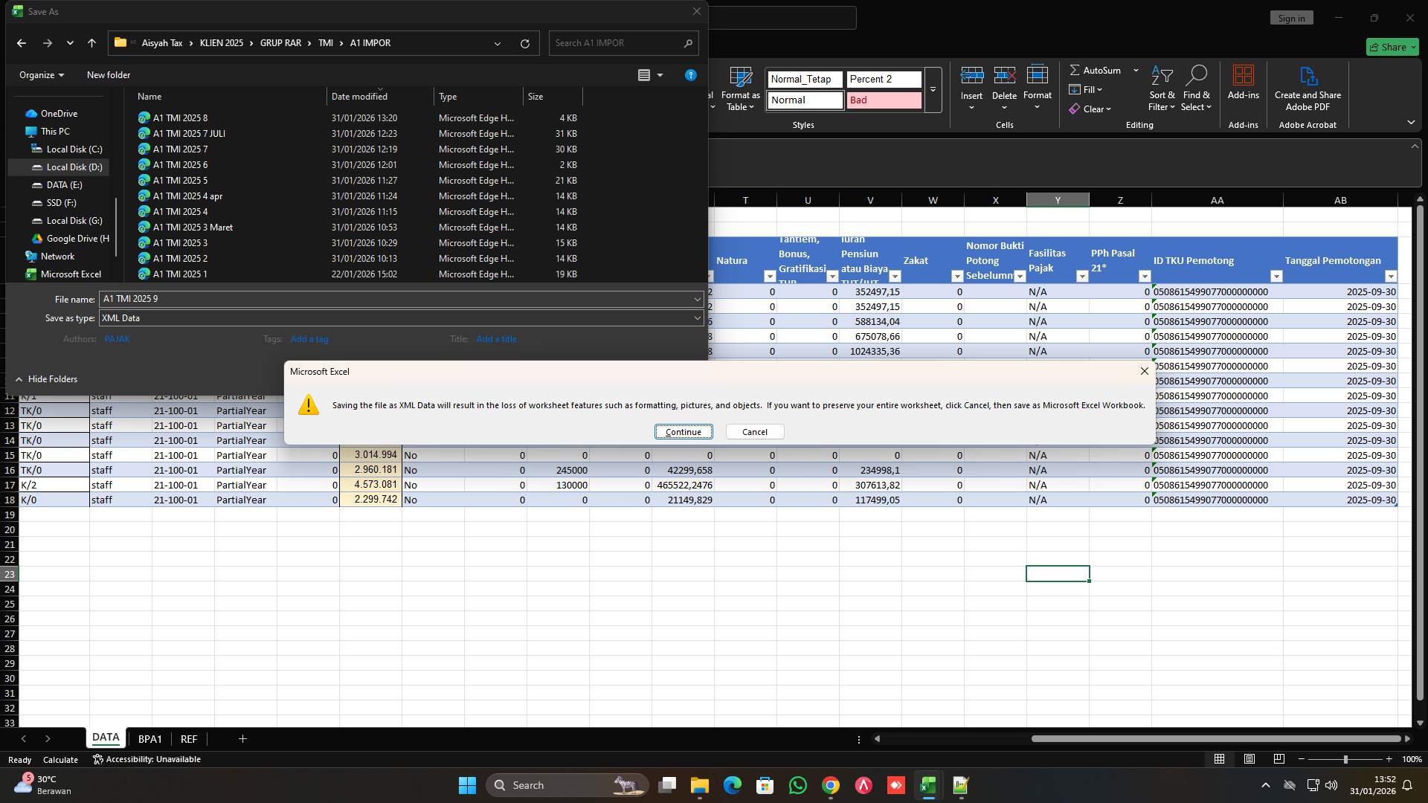This screenshot has height=803, width=1428.
Task: Switch to Normal view toggle
Action: [1218, 759]
